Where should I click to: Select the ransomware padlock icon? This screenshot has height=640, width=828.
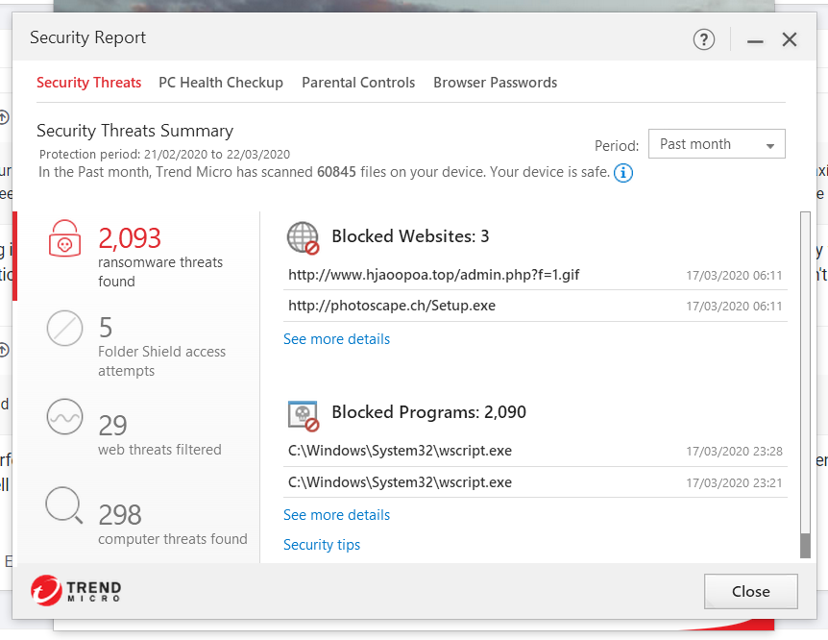[65, 238]
